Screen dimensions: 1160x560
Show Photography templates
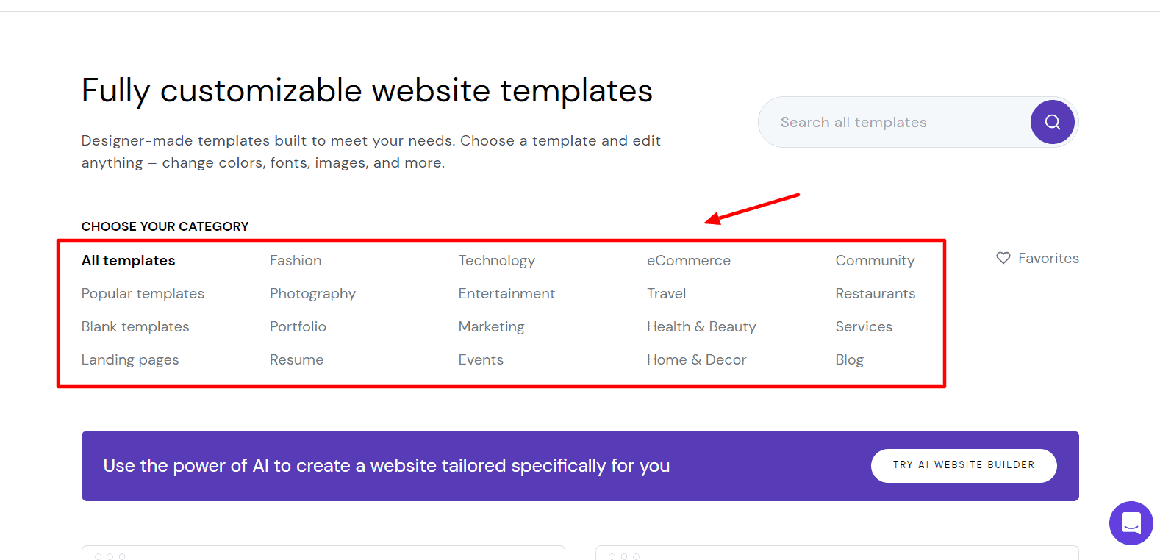tap(312, 294)
